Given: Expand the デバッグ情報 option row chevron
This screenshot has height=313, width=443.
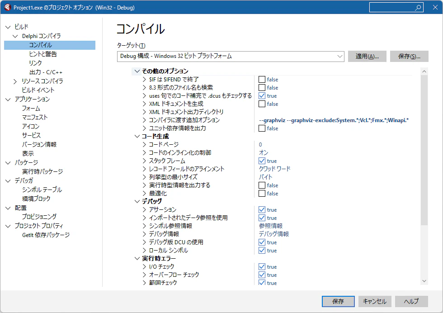Looking at the screenshot, I should pos(144,234).
